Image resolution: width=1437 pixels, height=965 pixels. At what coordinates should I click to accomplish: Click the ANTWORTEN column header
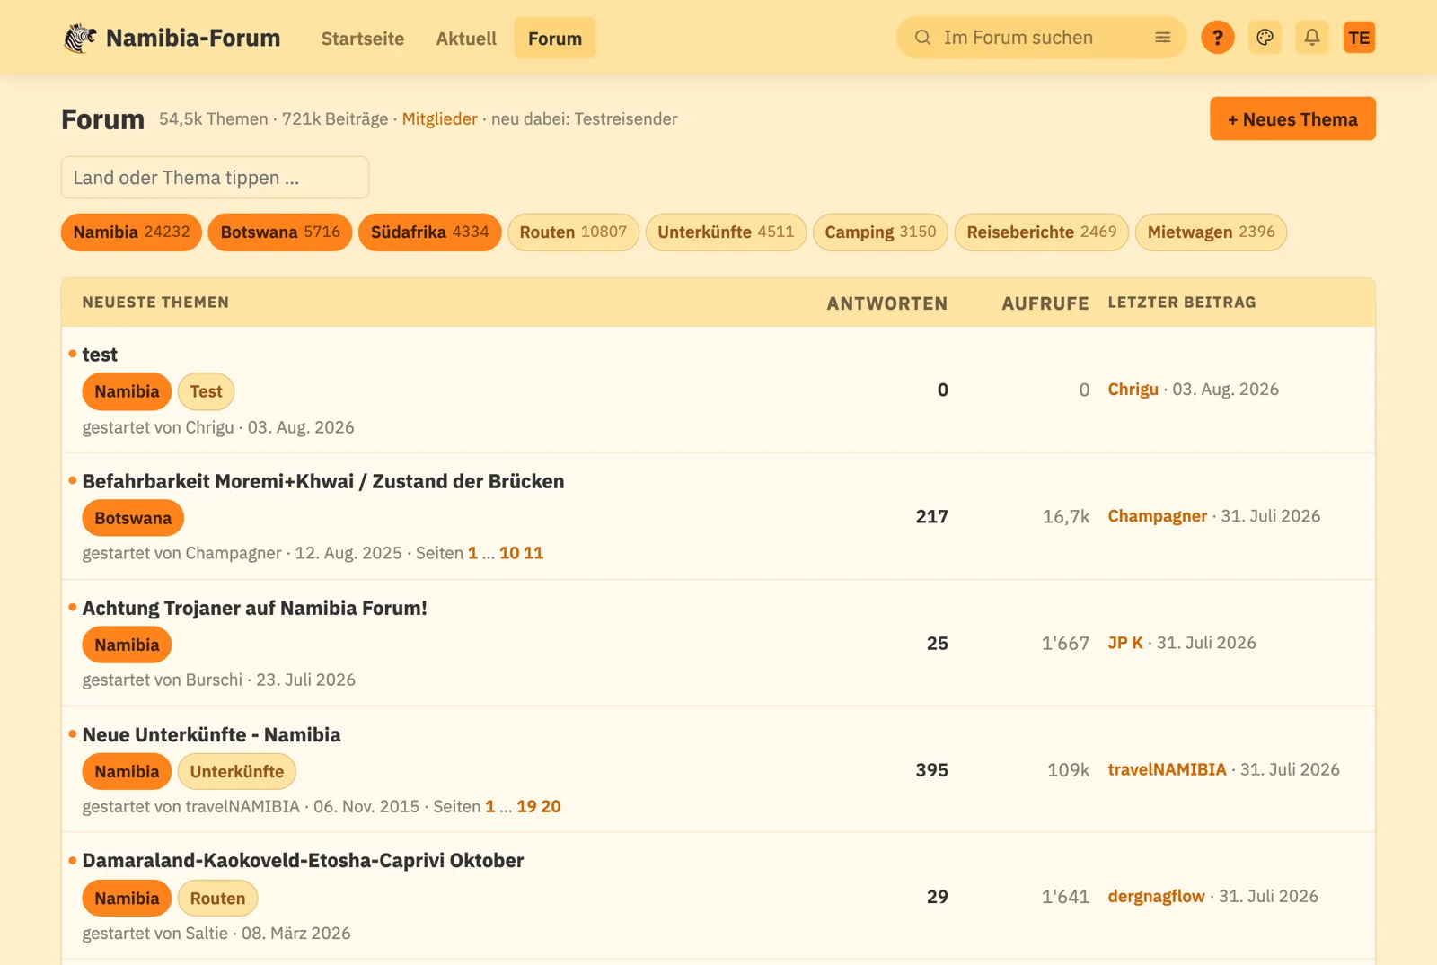(x=887, y=303)
